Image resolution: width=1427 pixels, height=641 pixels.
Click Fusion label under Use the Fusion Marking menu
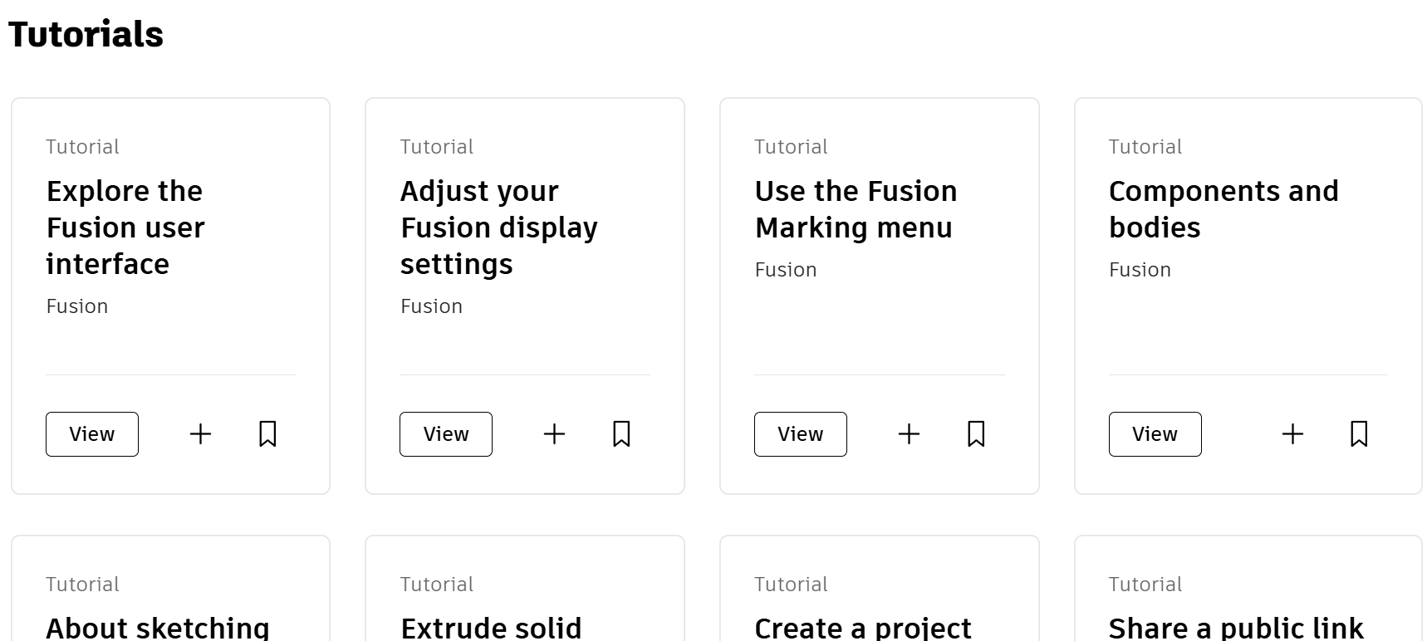(786, 270)
